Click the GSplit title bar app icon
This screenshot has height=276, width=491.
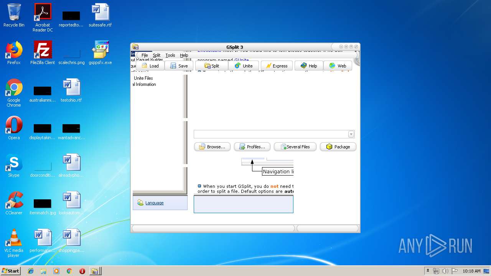[x=135, y=47]
